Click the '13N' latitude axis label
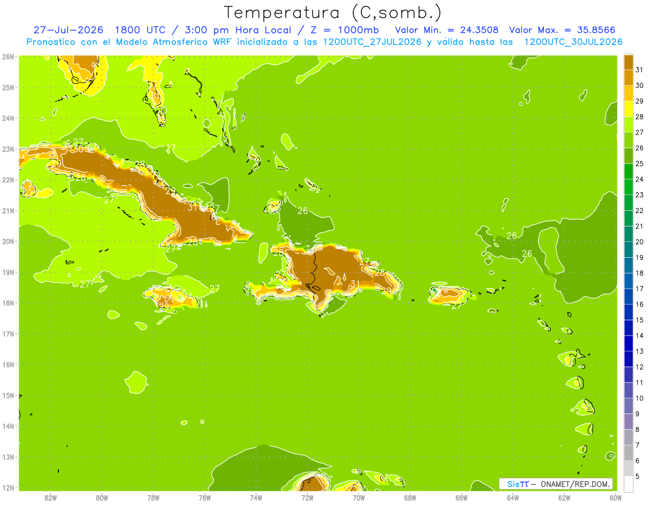Image resolution: width=654 pixels, height=505 pixels. point(8,457)
